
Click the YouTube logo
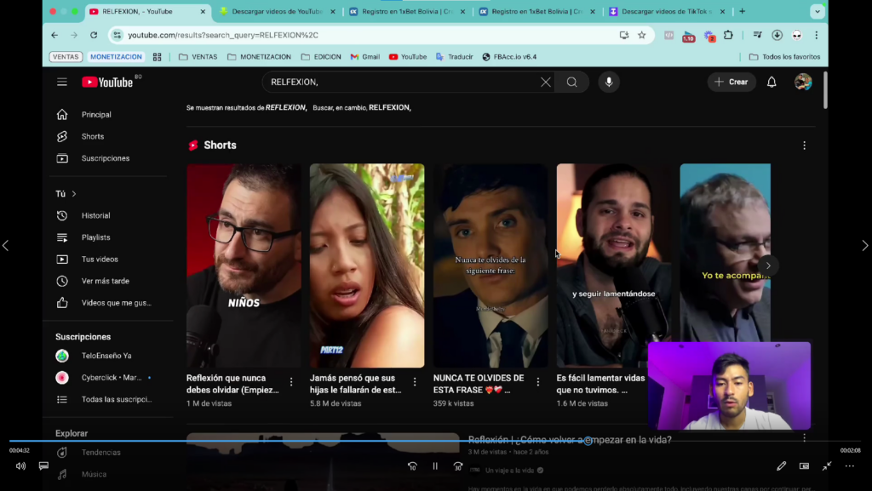(x=108, y=83)
